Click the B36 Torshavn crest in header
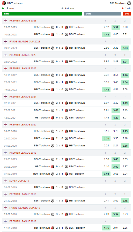 point(129,3)
